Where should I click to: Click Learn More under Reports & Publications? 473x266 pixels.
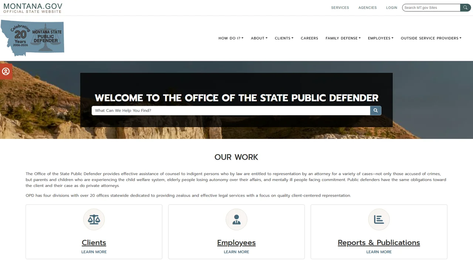pos(379,252)
